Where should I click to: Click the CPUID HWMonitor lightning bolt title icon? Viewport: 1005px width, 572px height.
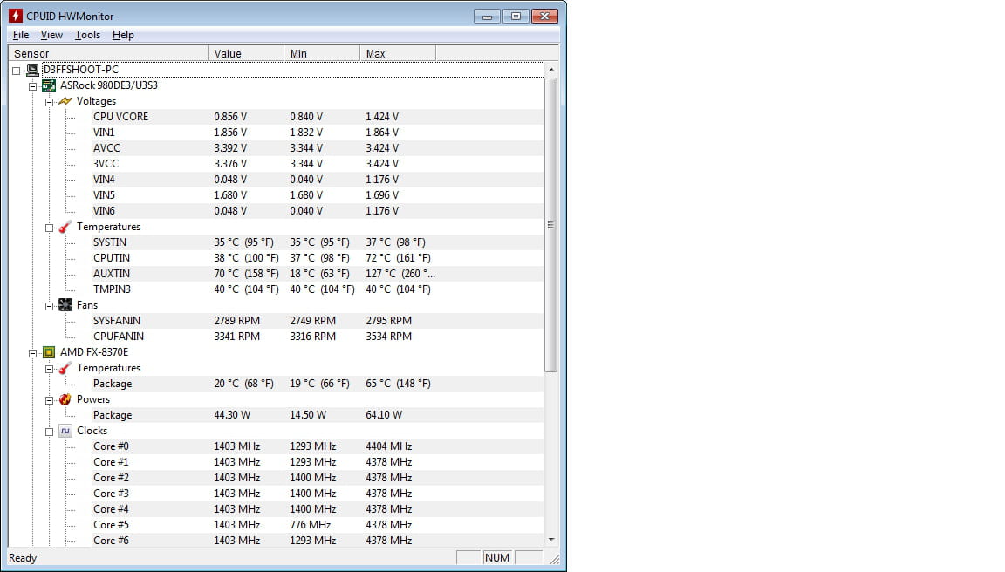(16, 16)
